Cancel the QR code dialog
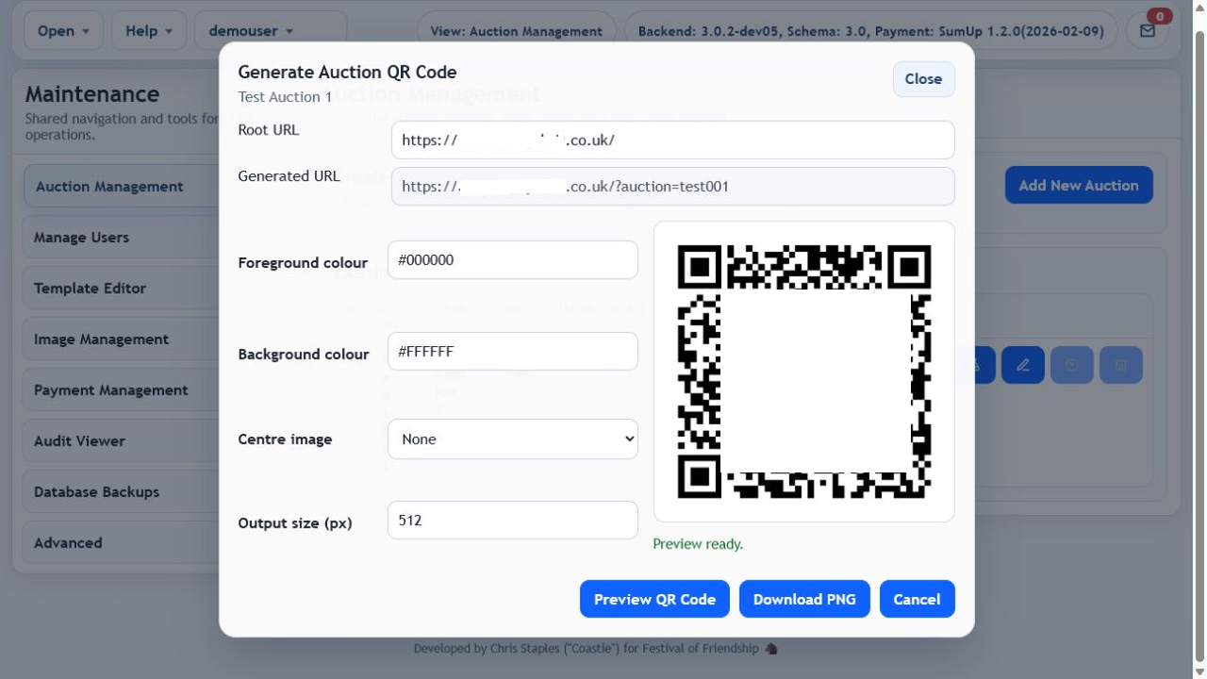This screenshot has width=1207, height=679. tap(917, 599)
